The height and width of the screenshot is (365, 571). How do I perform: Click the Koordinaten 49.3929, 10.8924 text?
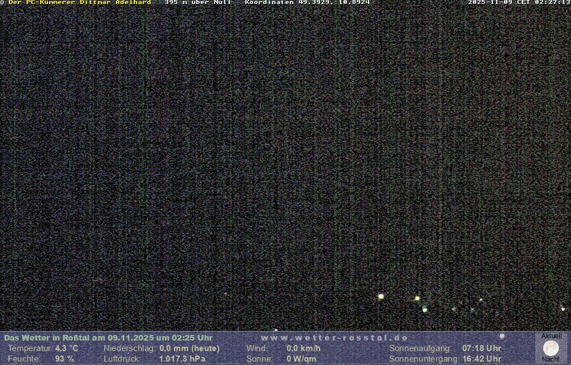pyautogui.click(x=307, y=2)
